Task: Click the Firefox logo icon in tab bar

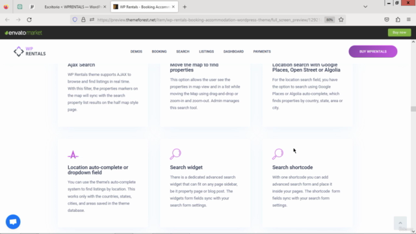Action: tap(6, 7)
